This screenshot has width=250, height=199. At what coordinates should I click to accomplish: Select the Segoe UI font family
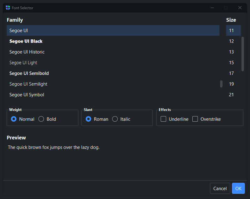coord(113,30)
